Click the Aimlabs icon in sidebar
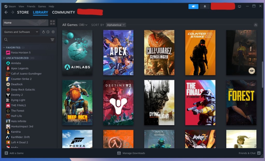 click(8, 63)
